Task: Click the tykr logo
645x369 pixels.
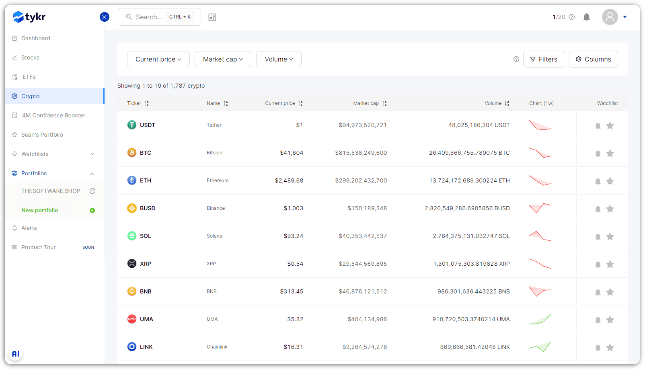Action: coord(29,17)
